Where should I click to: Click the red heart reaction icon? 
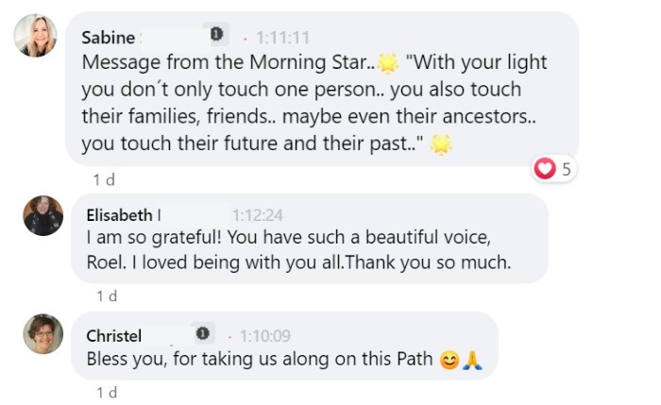pos(544,169)
